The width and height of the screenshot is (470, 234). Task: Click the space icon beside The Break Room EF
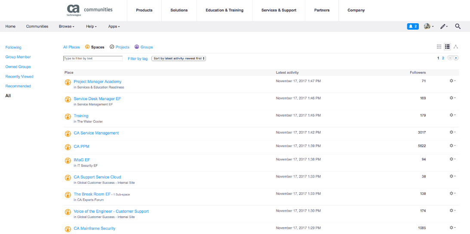[68, 195]
